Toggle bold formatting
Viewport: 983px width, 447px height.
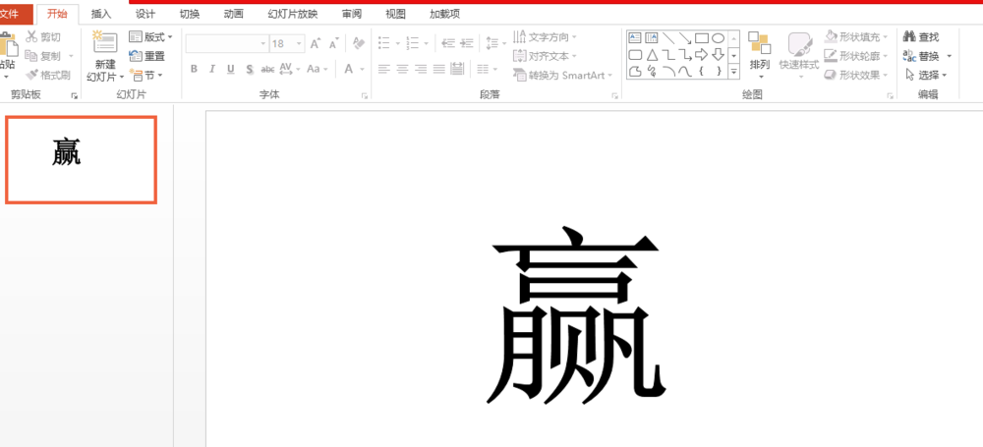pyautogui.click(x=194, y=69)
